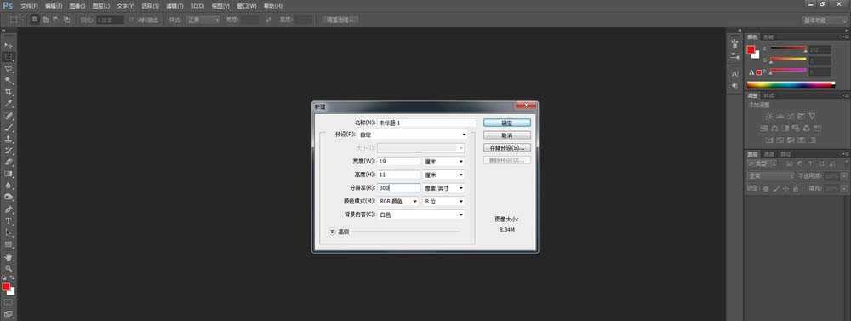The image size is (851, 321).
Task: Open the collapsed History panel icon
Action: pos(735,43)
